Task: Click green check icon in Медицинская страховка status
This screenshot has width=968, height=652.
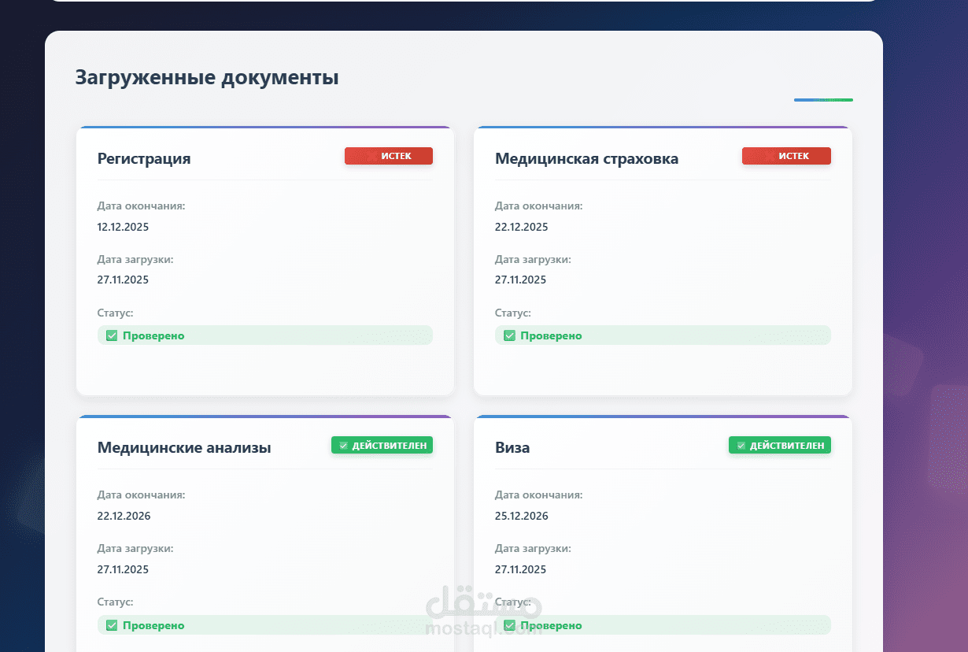Action: pyautogui.click(x=509, y=335)
